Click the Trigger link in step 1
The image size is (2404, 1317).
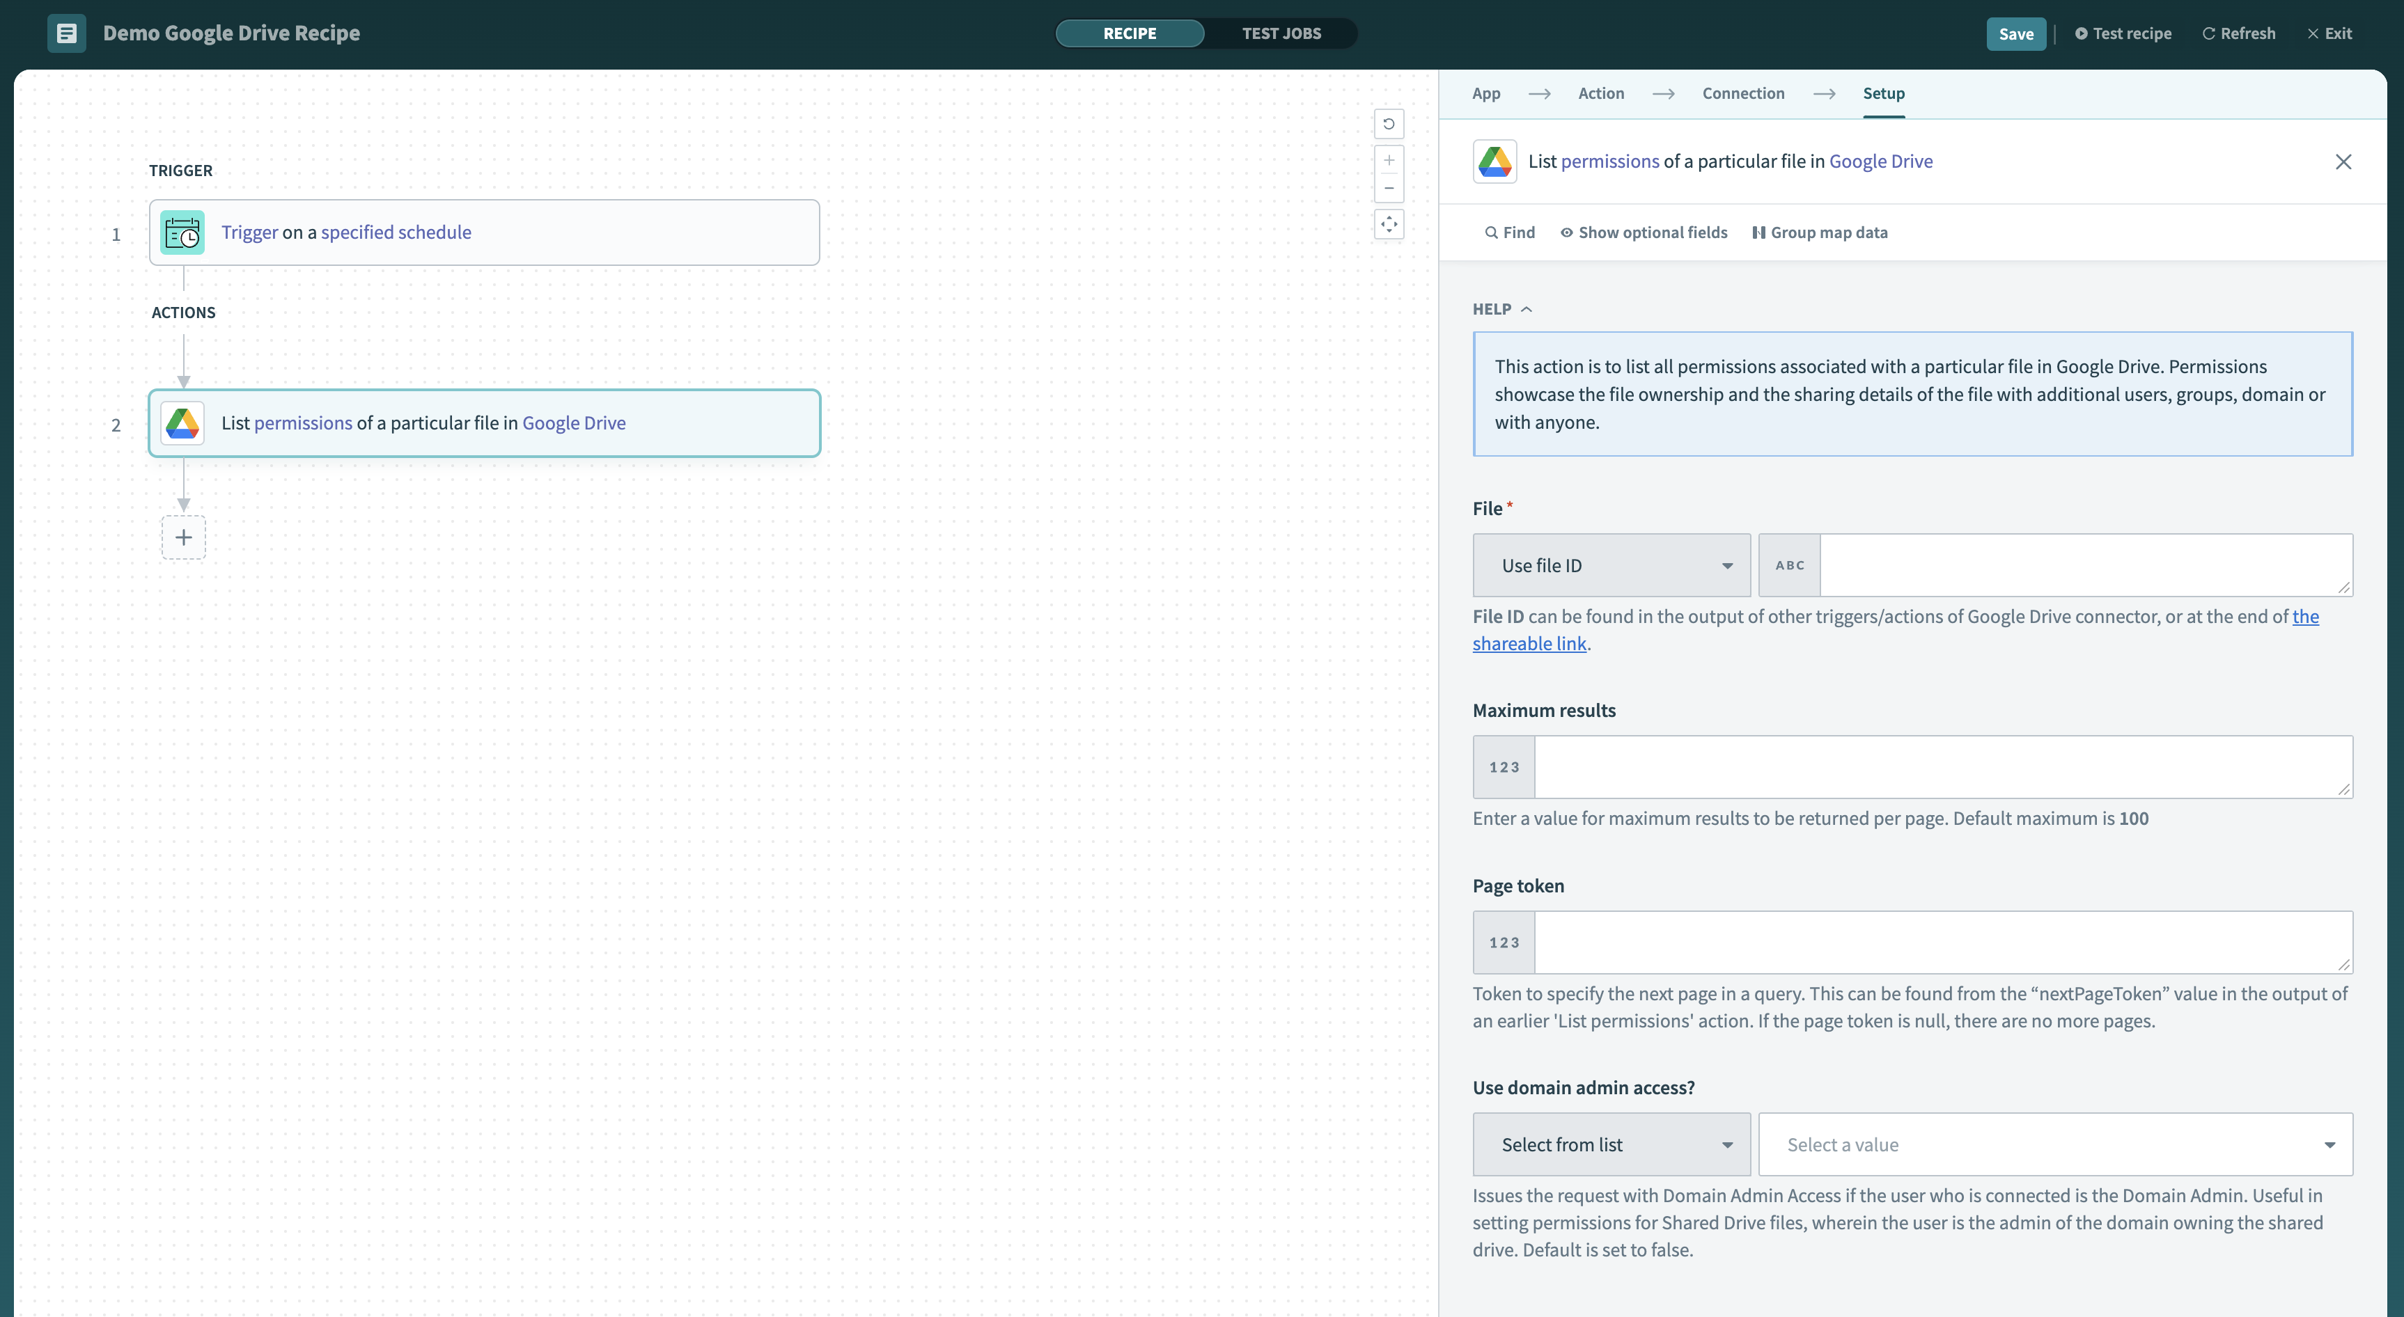coord(249,232)
